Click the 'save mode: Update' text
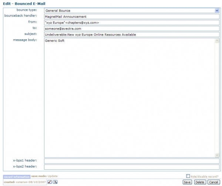This screenshot has width=222, height=186. coord(44,176)
